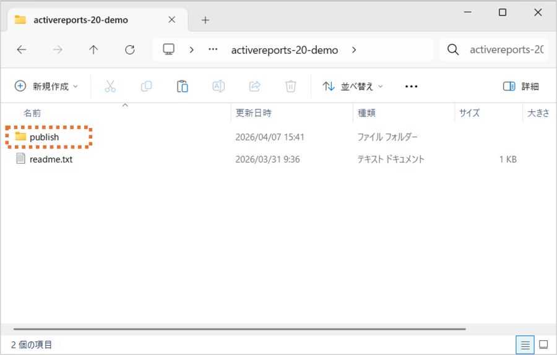
Task: Expand the chevron after the PC icon
Action: click(191, 49)
